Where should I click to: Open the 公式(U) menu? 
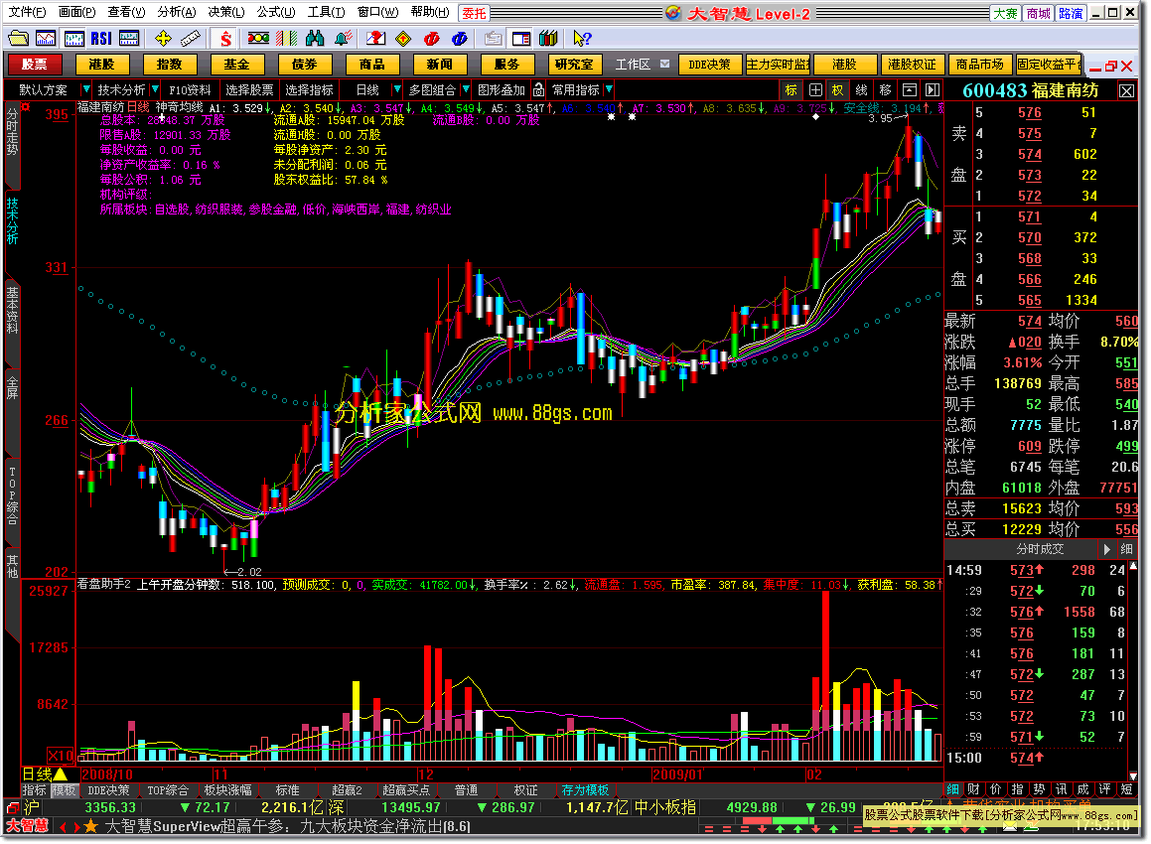click(x=276, y=13)
